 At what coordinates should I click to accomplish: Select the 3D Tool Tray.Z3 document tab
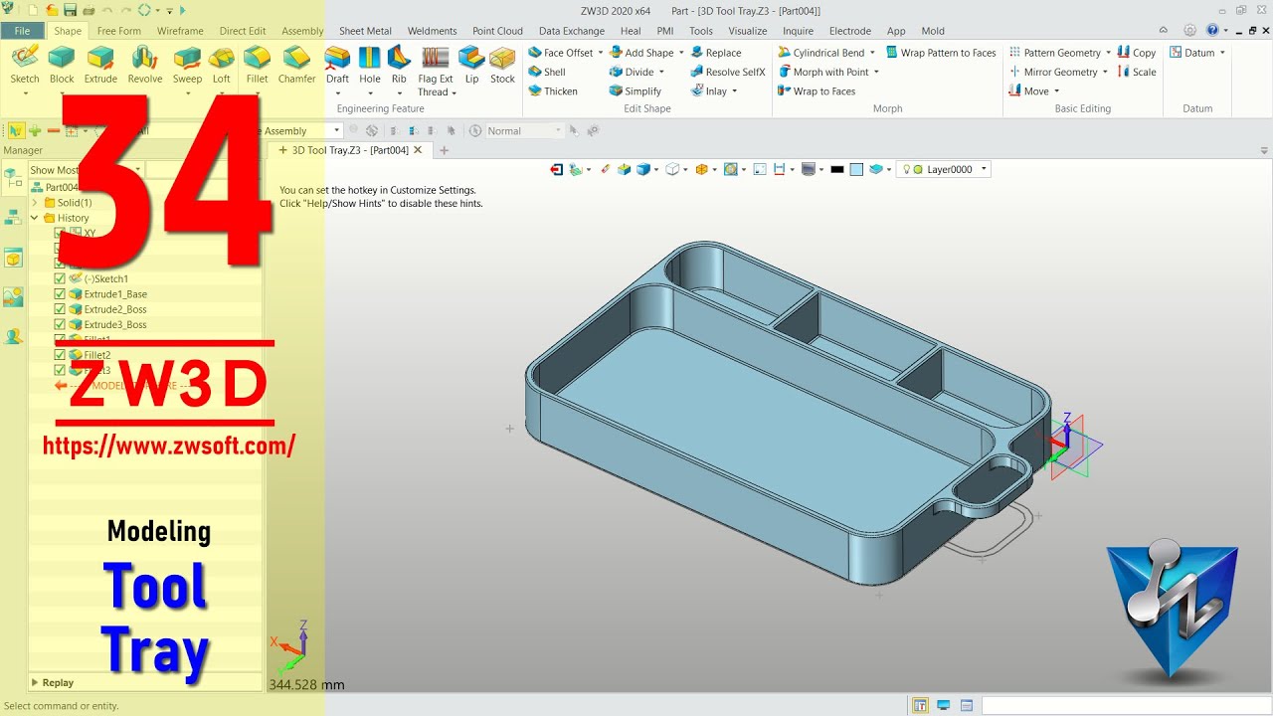tap(348, 150)
